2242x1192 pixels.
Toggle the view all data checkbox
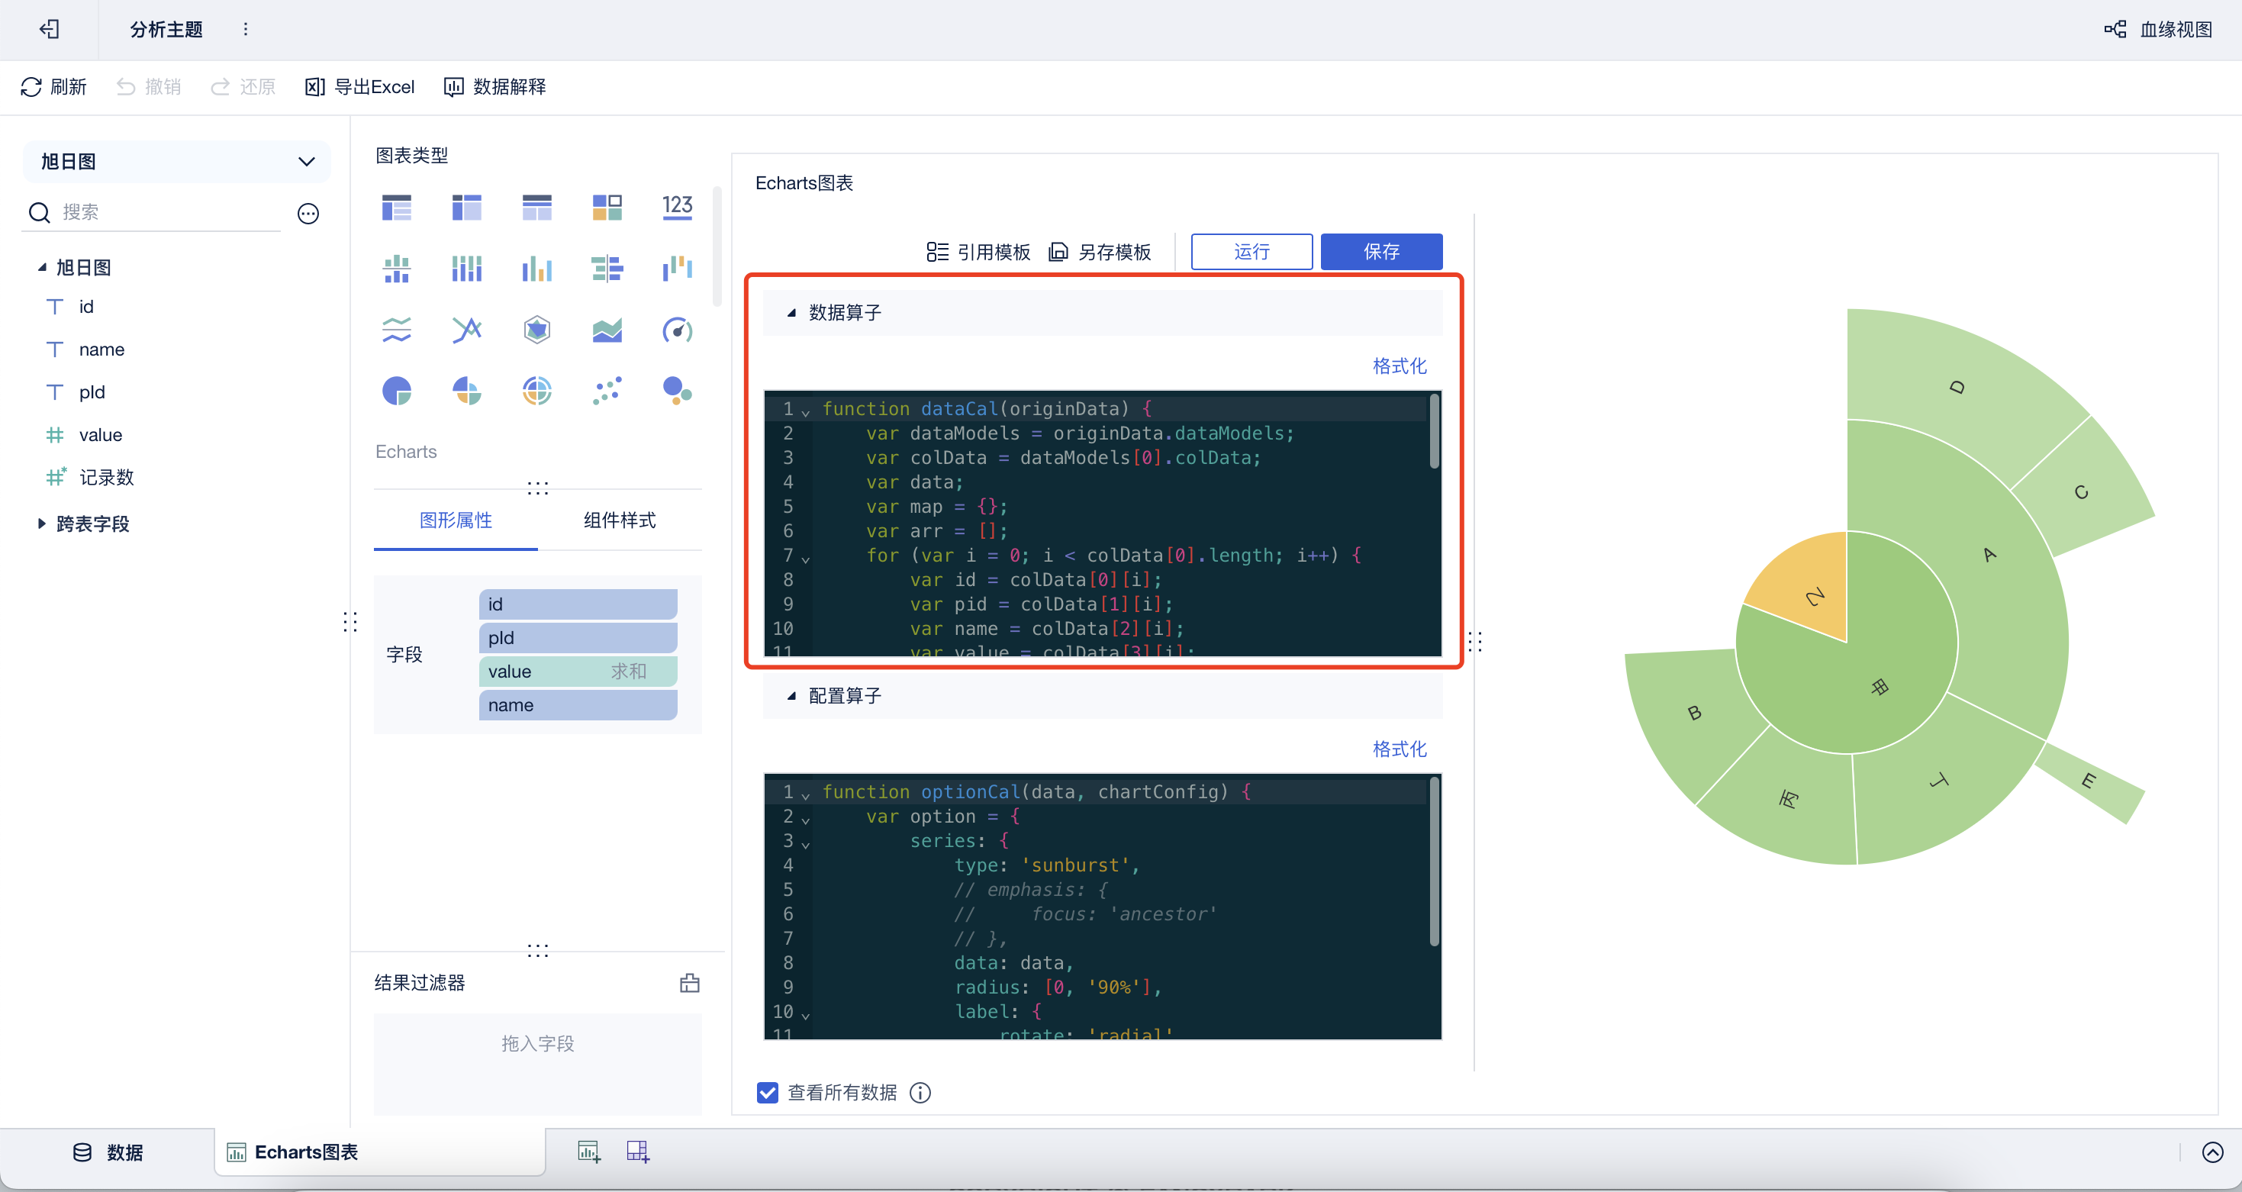coord(768,1092)
